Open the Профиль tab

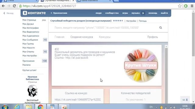[152, 37]
